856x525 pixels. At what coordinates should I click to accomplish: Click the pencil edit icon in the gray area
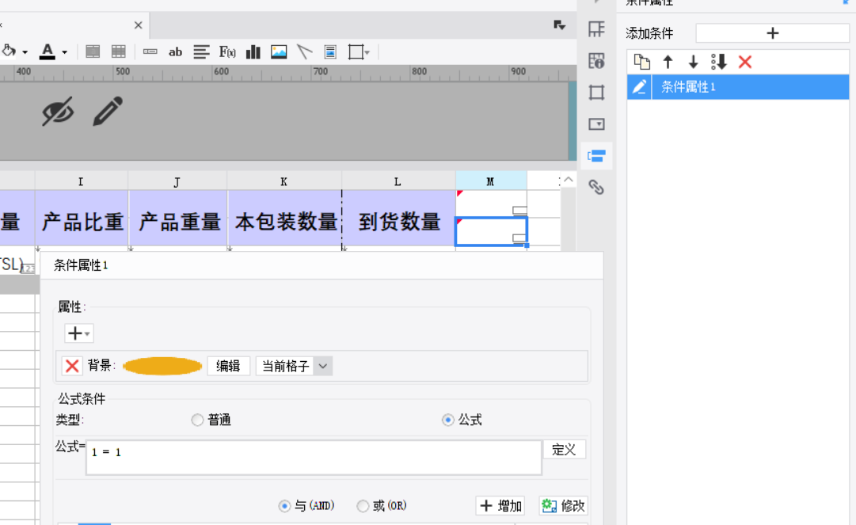pyautogui.click(x=108, y=112)
